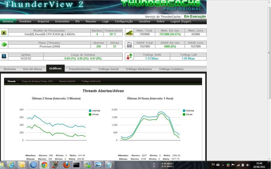Viewport: 271px width, 169px height.
Task: Click Abertas legend swatch in 2-hour chart
Action: (x=90, y=111)
